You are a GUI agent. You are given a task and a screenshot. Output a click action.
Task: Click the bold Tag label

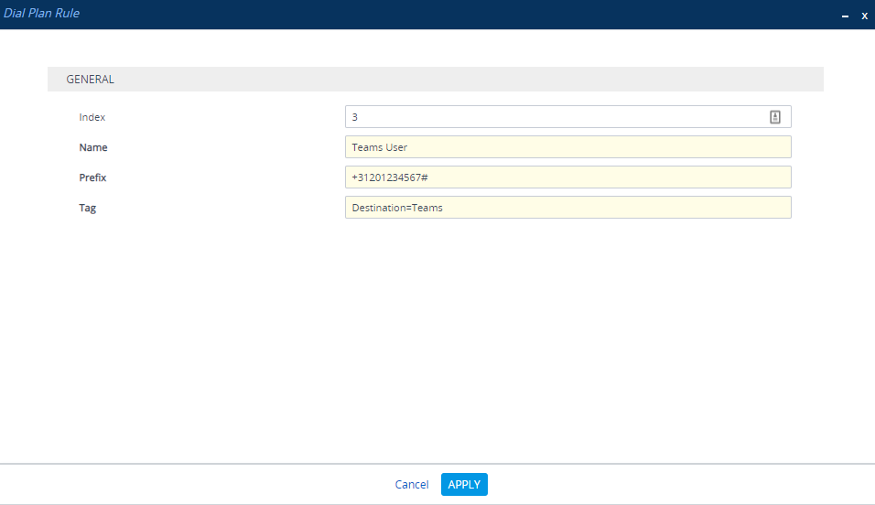[x=88, y=208]
